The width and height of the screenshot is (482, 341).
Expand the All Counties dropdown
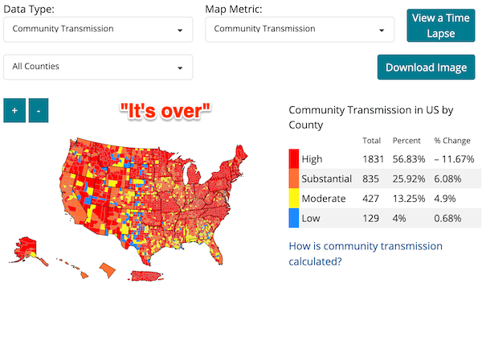coord(98,67)
